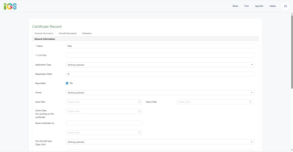Viewport: 293px width, 152px height.
Task: Open the Expiry Date calendar icon
Action: (250, 102)
